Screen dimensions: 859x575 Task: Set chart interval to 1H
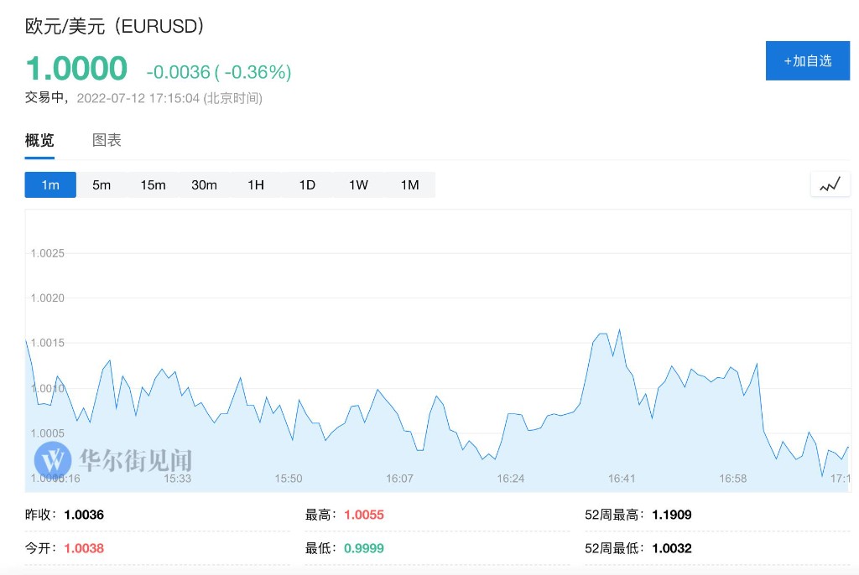[x=256, y=184]
